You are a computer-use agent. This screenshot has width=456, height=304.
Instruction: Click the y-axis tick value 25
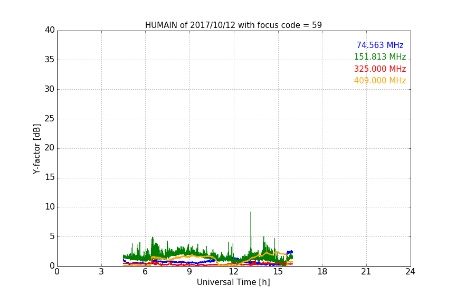click(50, 118)
